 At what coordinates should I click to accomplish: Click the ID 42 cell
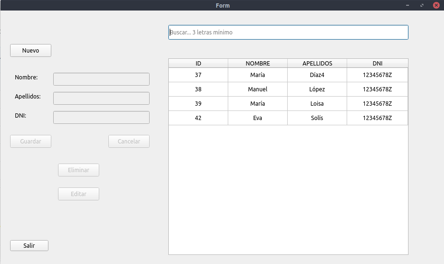click(198, 118)
